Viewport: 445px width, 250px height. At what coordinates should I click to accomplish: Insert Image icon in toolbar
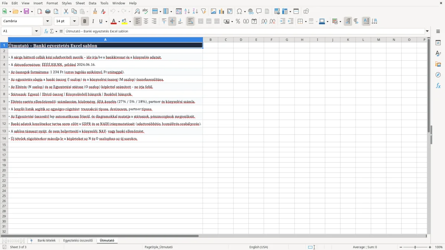click(214, 11)
